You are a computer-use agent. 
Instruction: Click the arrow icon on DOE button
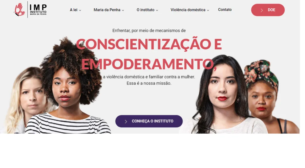point(262,10)
